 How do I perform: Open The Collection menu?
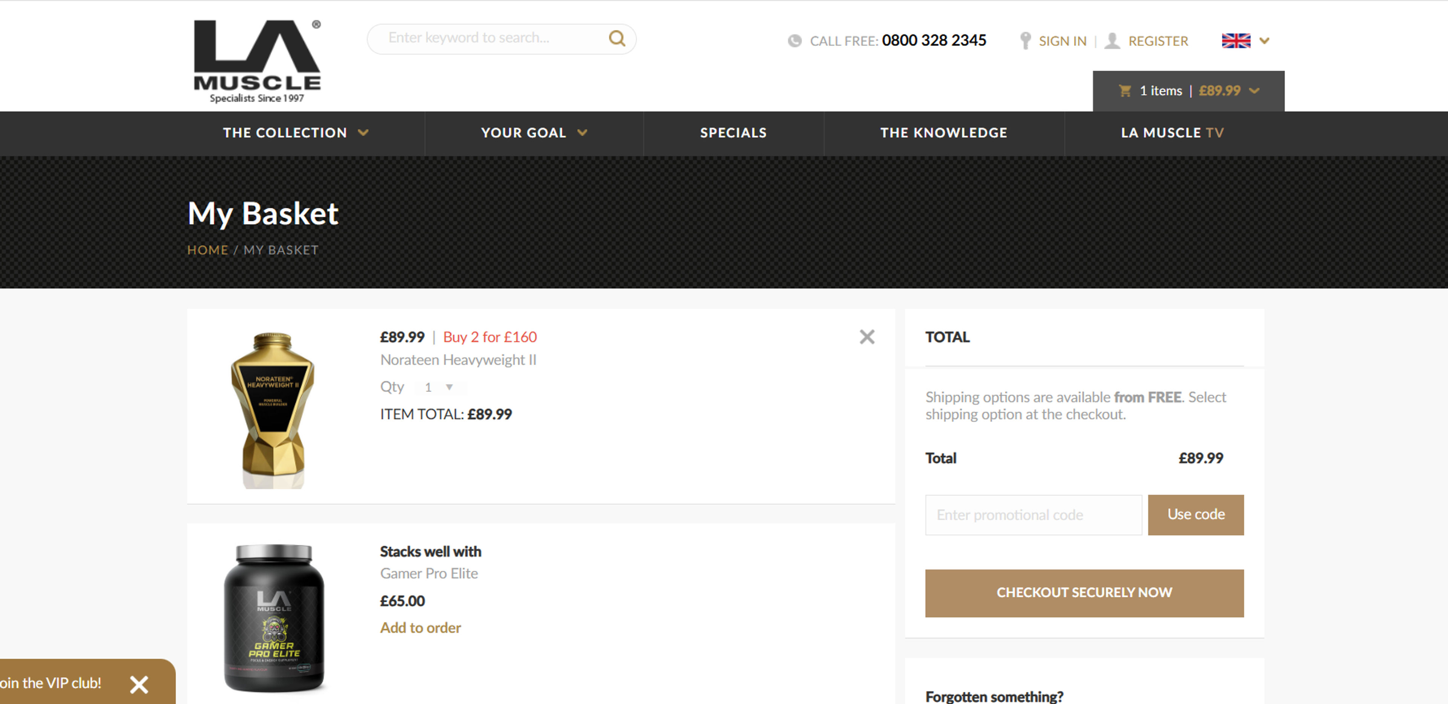[285, 133]
